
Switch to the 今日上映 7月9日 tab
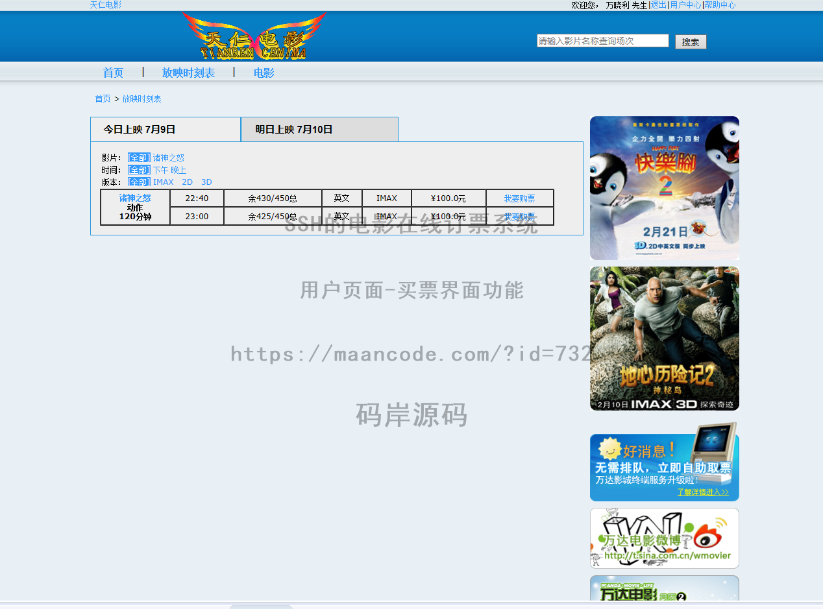point(166,129)
